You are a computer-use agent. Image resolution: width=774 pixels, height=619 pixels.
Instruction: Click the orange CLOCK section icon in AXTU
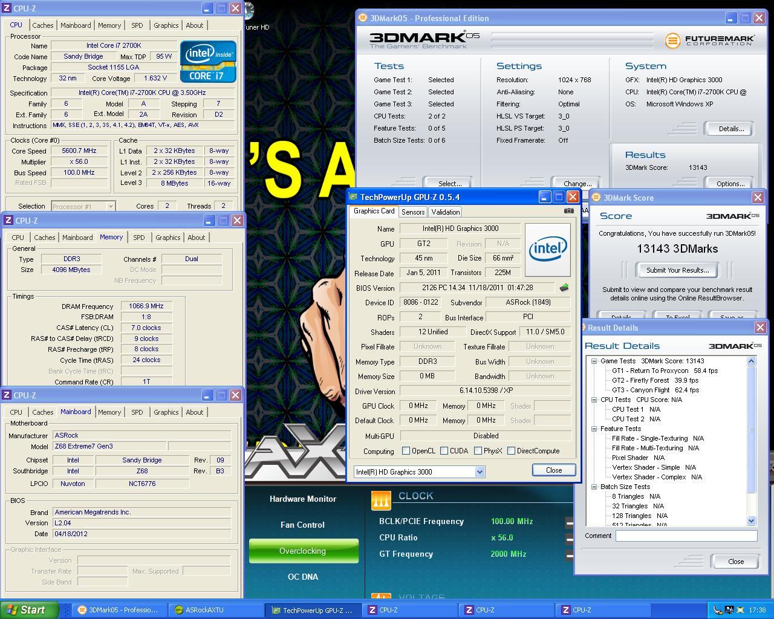pyautogui.click(x=380, y=500)
